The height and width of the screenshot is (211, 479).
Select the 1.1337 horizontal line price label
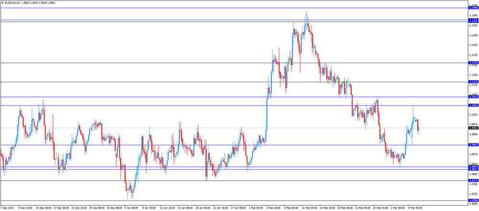click(473, 22)
